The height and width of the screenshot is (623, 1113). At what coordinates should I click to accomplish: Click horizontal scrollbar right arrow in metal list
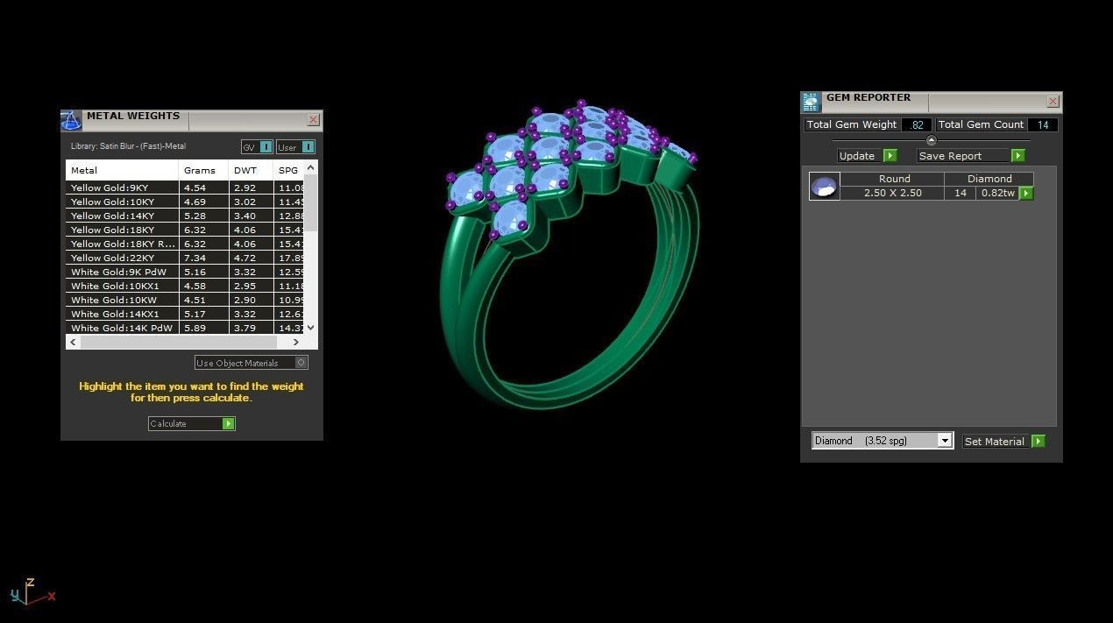click(295, 343)
